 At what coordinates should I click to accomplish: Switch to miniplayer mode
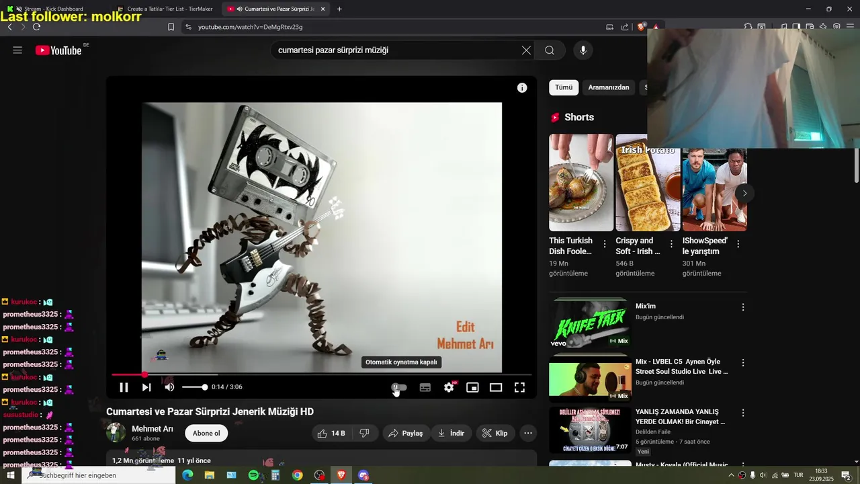tap(472, 387)
